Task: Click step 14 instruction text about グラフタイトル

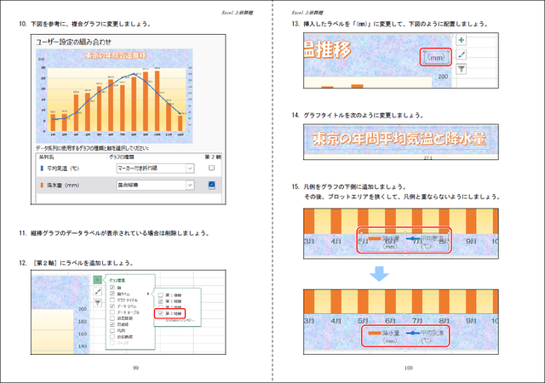Action: 364,116
